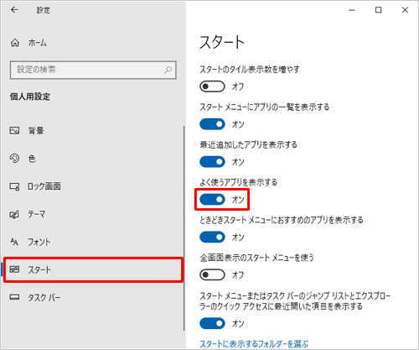Click the 背景 picture icon

(14, 130)
